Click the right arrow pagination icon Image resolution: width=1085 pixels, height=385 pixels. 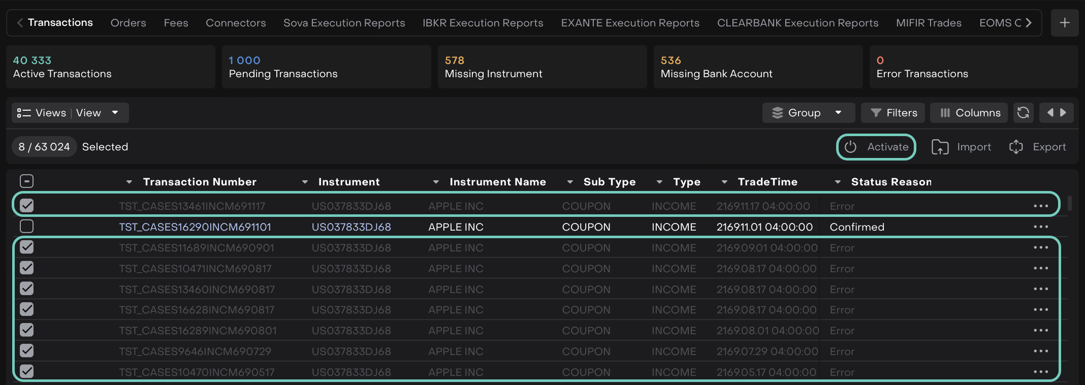click(1063, 113)
